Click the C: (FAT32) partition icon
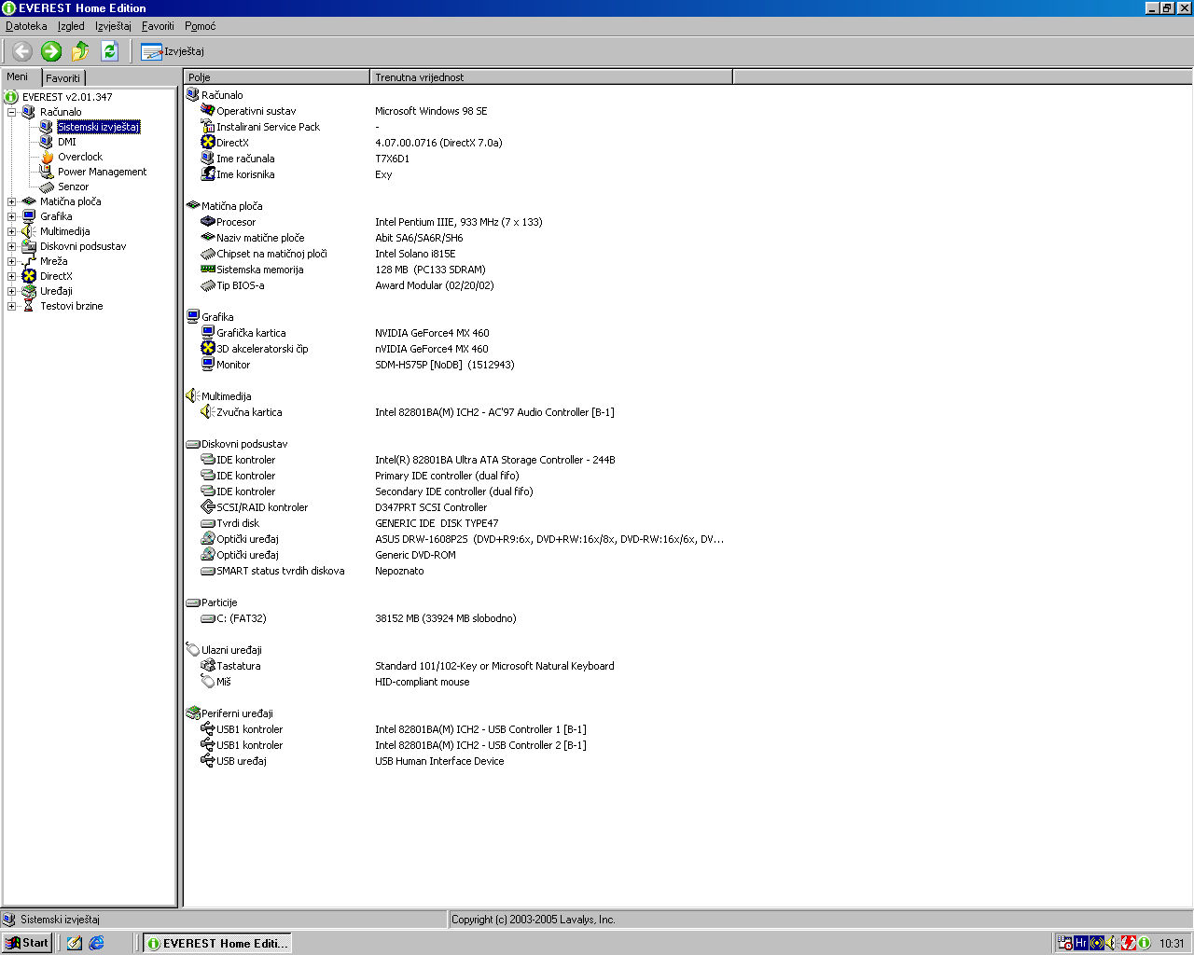1194x955 pixels. [x=208, y=617]
